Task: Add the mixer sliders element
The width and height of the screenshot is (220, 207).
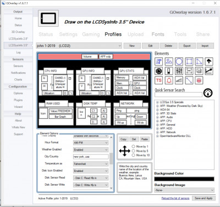Action: tap(179, 71)
